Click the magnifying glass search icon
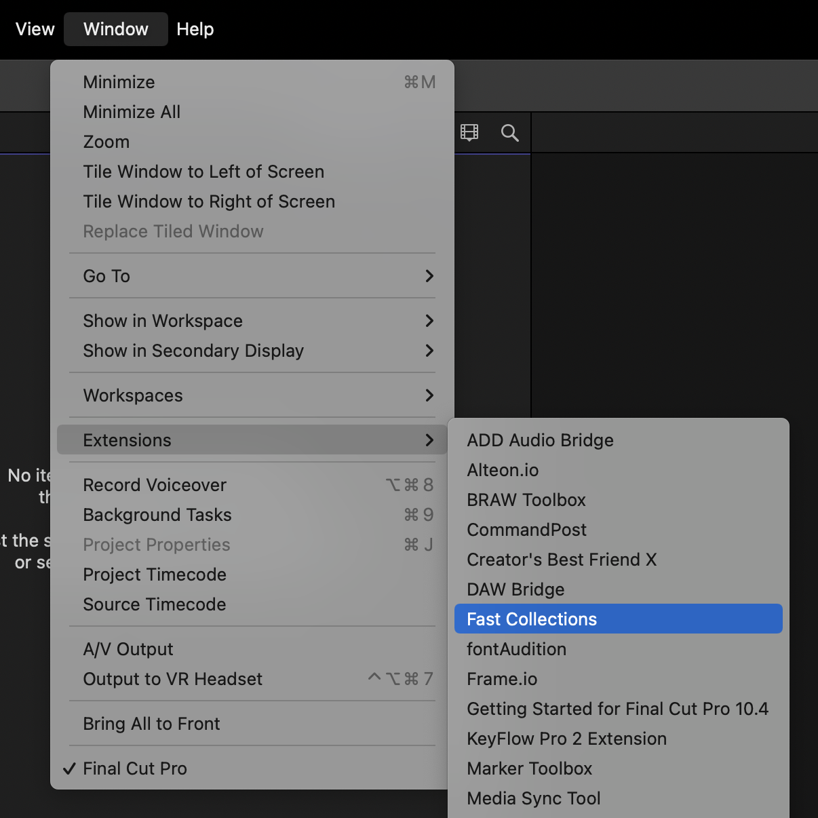818x818 pixels. point(509,133)
